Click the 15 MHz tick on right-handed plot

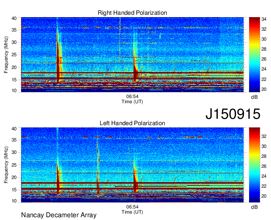pyautogui.click(x=14, y=80)
